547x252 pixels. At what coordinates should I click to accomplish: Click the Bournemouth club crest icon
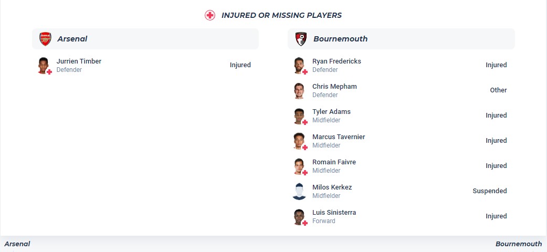coord(301,39)
